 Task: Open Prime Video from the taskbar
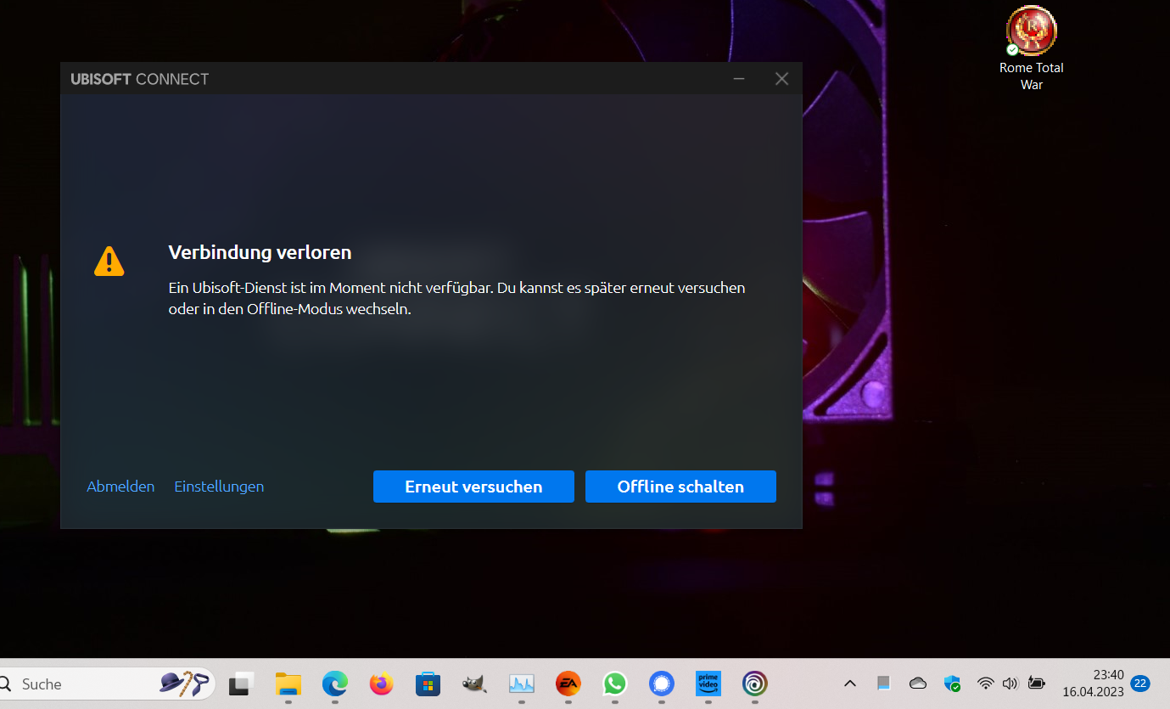click(708, 684)
